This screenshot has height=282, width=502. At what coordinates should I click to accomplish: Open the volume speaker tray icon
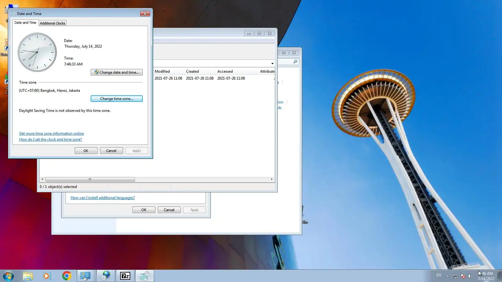(x=470, y=276)
